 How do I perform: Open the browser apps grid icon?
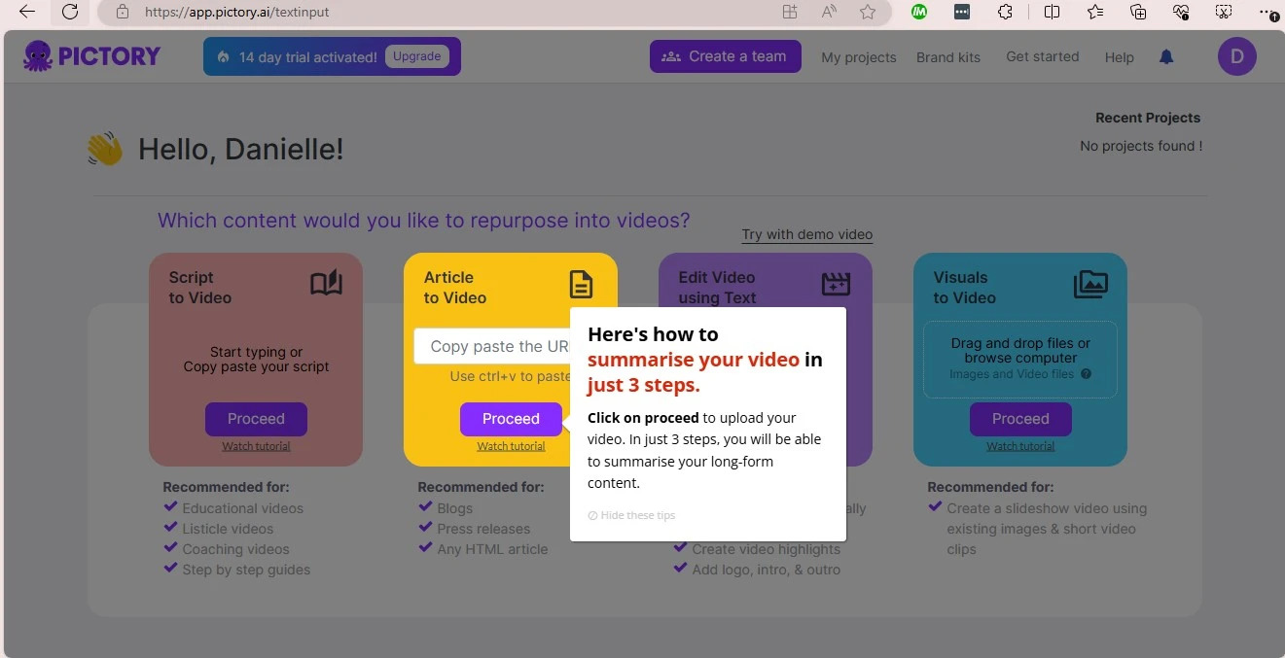pyautogui.click(x=790, y=13)
